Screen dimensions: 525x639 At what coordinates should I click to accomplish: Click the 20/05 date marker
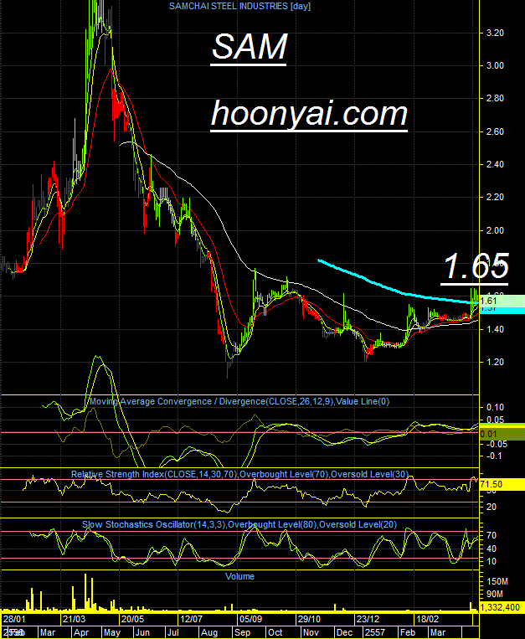[x=133, y=620]
